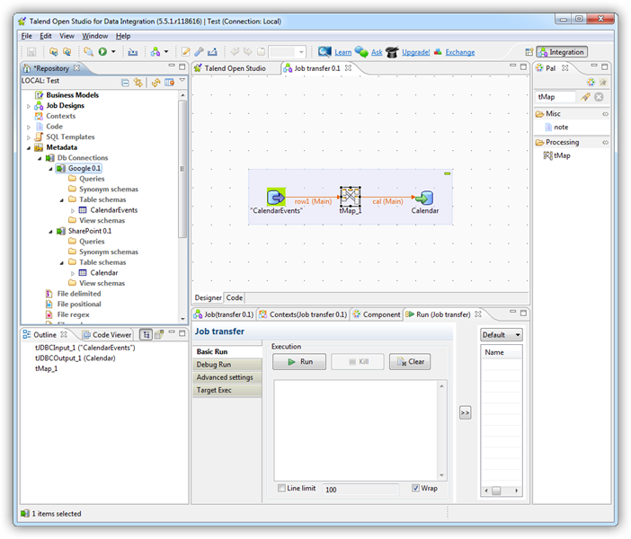Select the CalendarEvents input component icon

point(276,198)
